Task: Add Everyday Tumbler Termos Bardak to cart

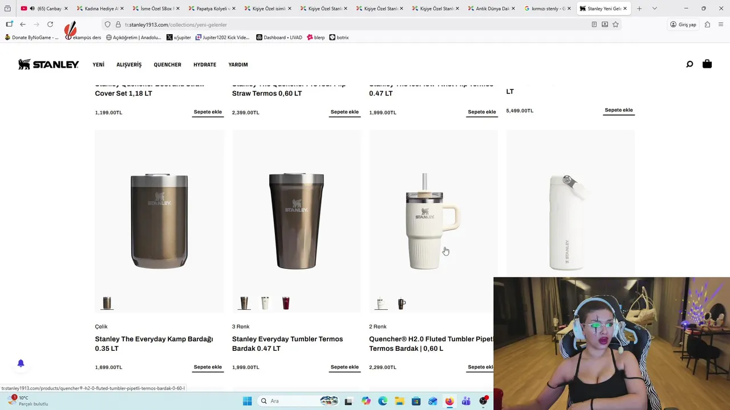Action: point(344,367)
